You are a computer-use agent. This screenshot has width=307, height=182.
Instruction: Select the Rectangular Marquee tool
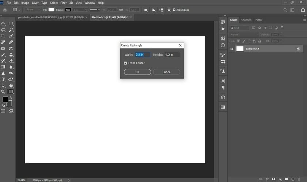(11, 24)
